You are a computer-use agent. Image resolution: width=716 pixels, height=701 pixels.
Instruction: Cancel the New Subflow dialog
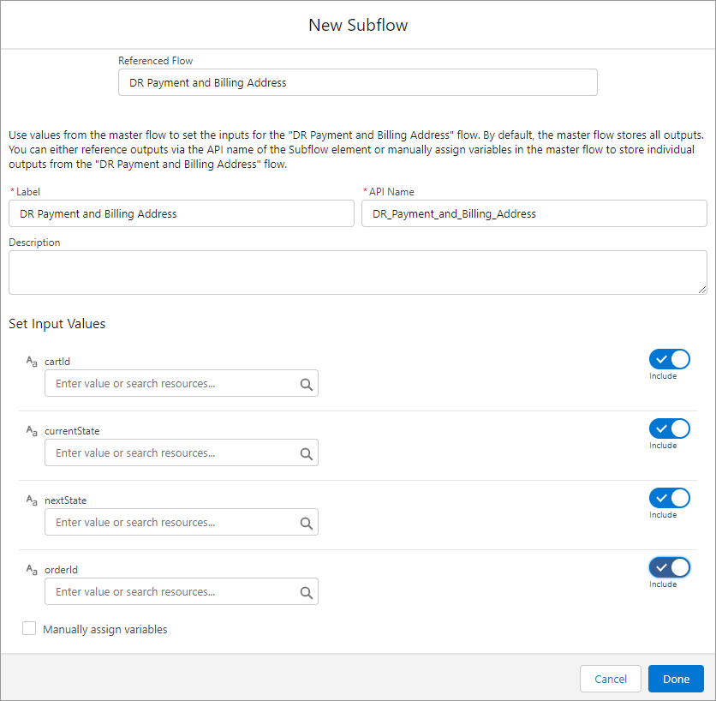click(x=610, y=679)
